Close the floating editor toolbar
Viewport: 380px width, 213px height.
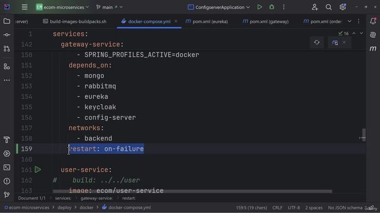[x=344, y=43]
